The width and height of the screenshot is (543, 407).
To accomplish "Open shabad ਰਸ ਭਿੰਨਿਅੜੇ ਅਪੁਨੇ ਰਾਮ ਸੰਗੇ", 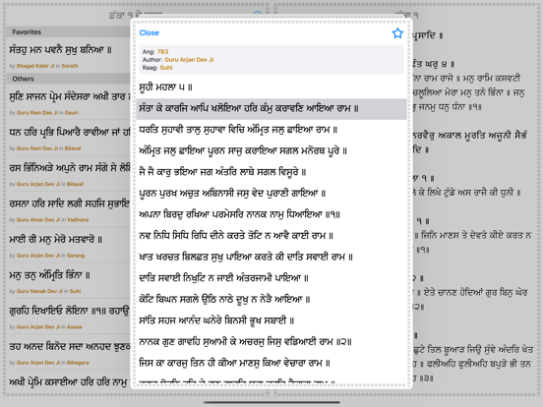I will (x=69, y=168).
